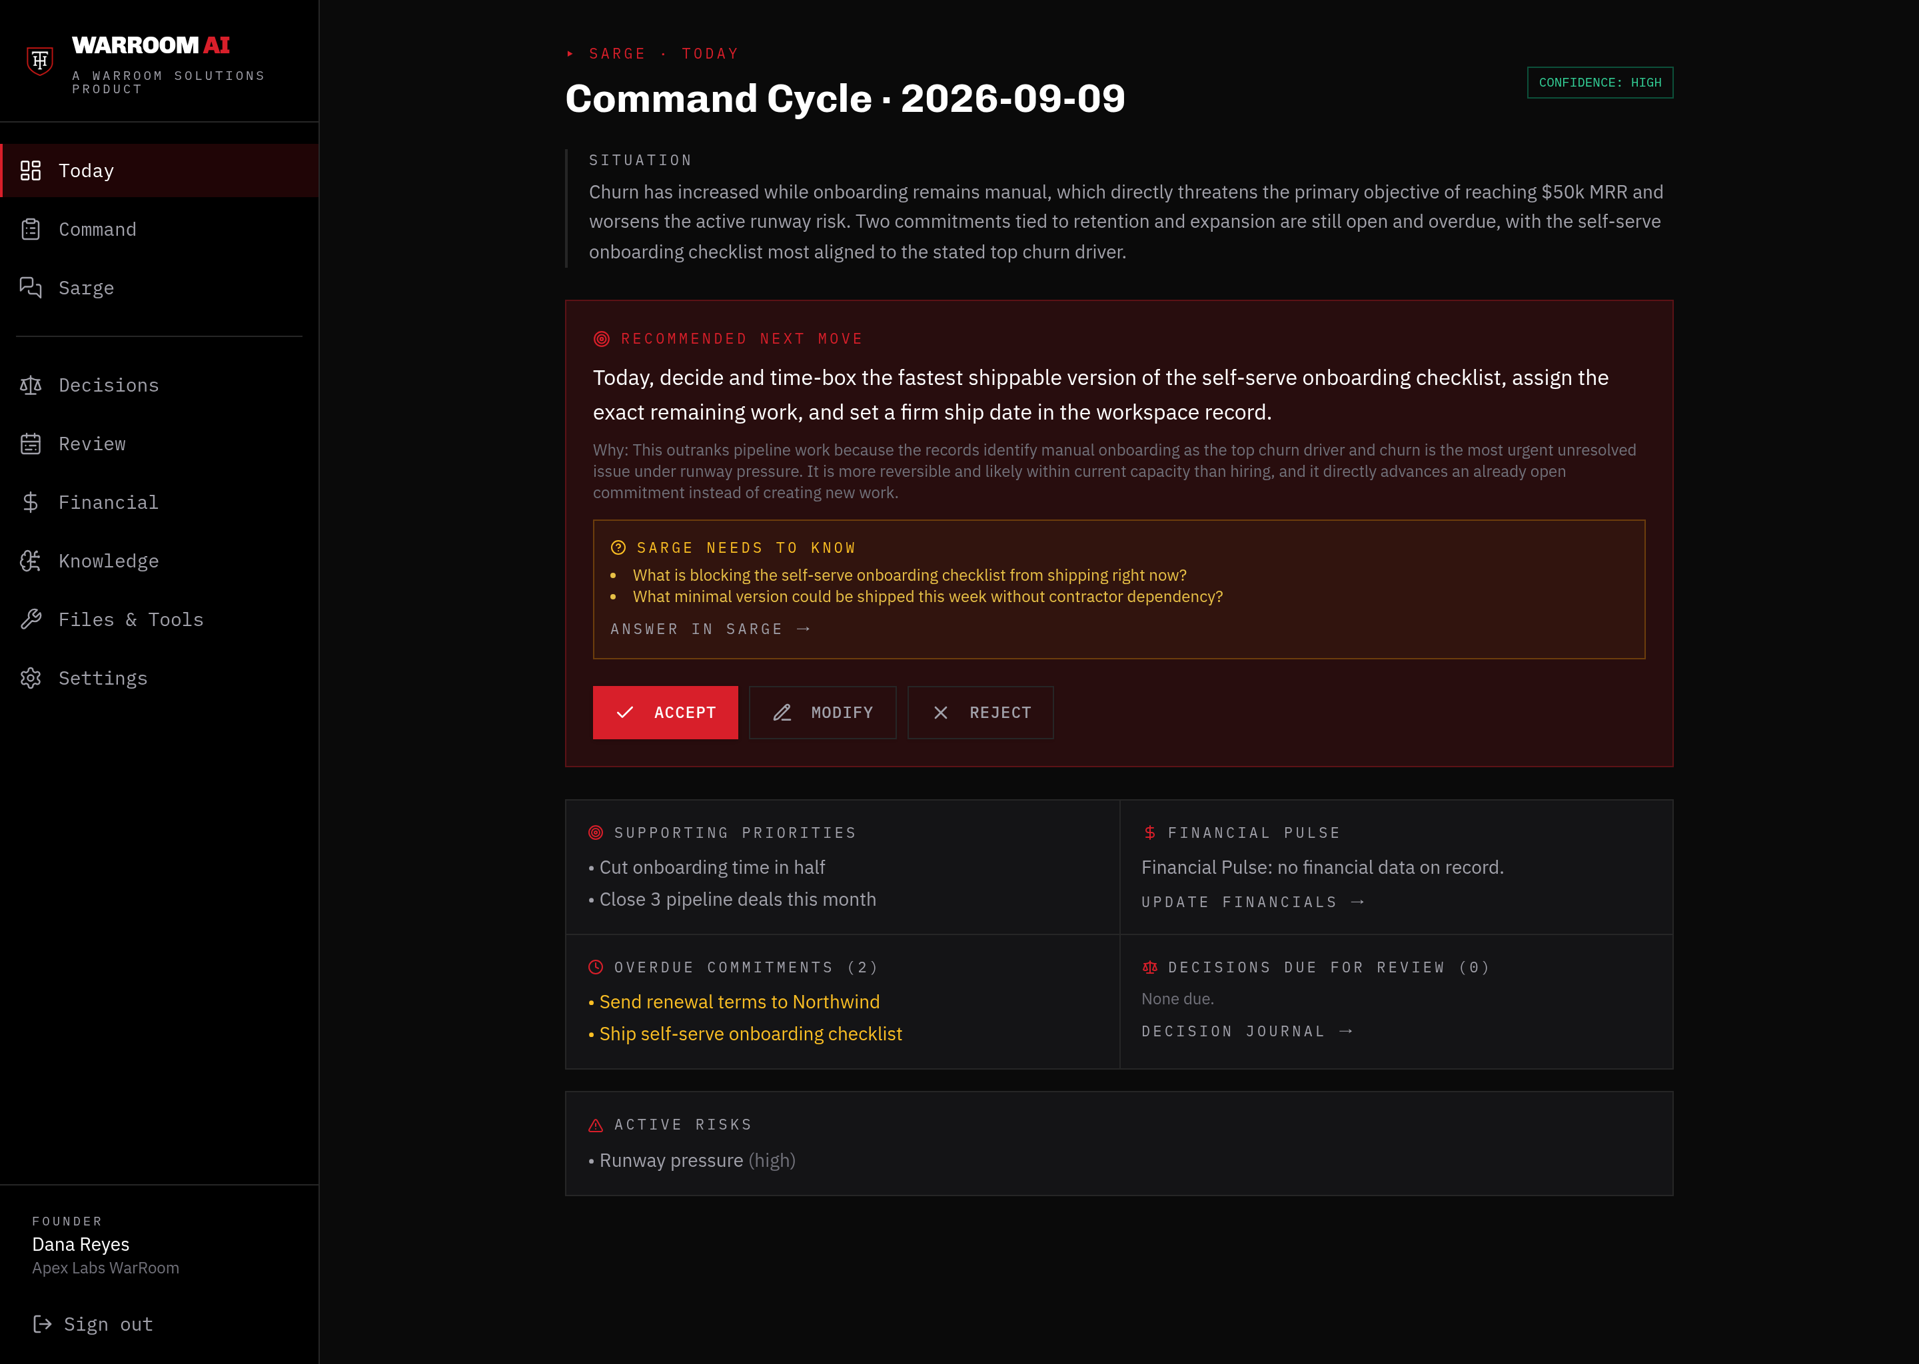Go to the Knowledge page
1919x1364 pixels.
160,561
